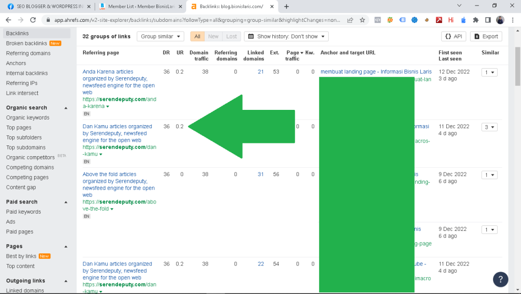Open Similar dropdown in Anda Karena row
This screenshot has width=521, height=294.
pos(489,72)
